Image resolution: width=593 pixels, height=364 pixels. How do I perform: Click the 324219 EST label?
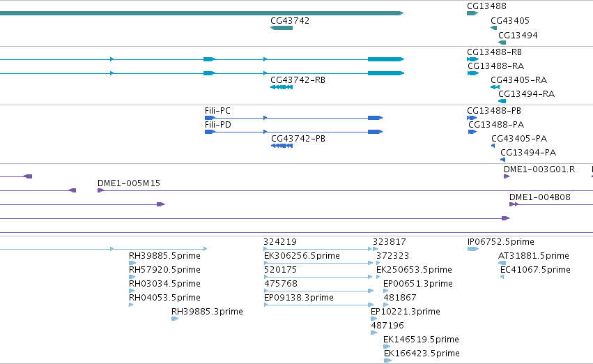tap(280, 242)
